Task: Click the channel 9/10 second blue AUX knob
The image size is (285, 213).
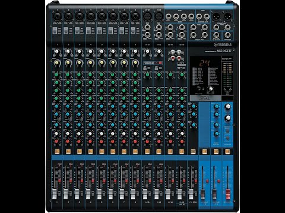Action: click(x=147, y=114)
